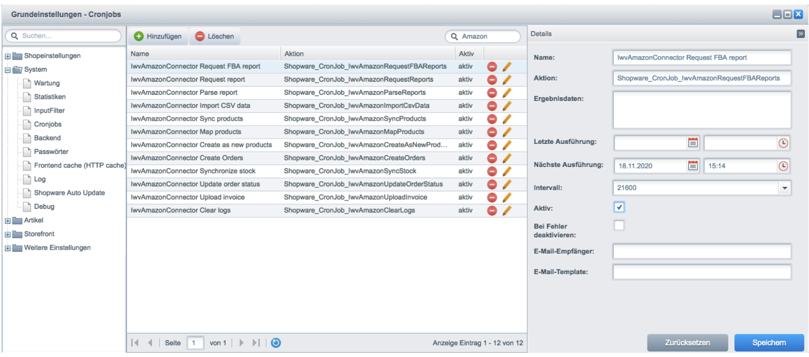The width and height of the screenshot is (809, 357).
Task: Open clock time picker for Letzte Ausführung
Action: pos(783,143)
